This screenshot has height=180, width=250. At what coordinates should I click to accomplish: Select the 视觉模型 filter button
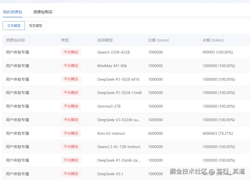tap(36, 26)
